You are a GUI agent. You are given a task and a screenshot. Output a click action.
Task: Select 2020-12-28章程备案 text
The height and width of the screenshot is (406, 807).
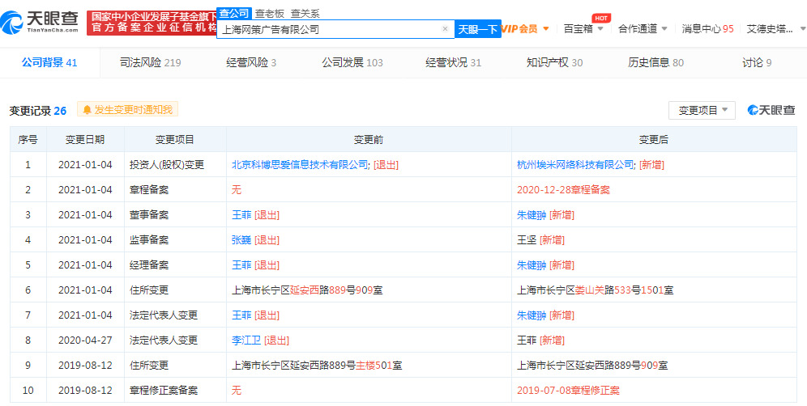563,190
